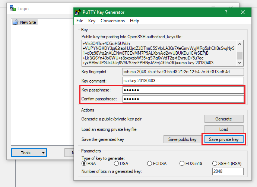The image size is (257, 187).
Task: Click the Generate button
Action: pos(224,119)
